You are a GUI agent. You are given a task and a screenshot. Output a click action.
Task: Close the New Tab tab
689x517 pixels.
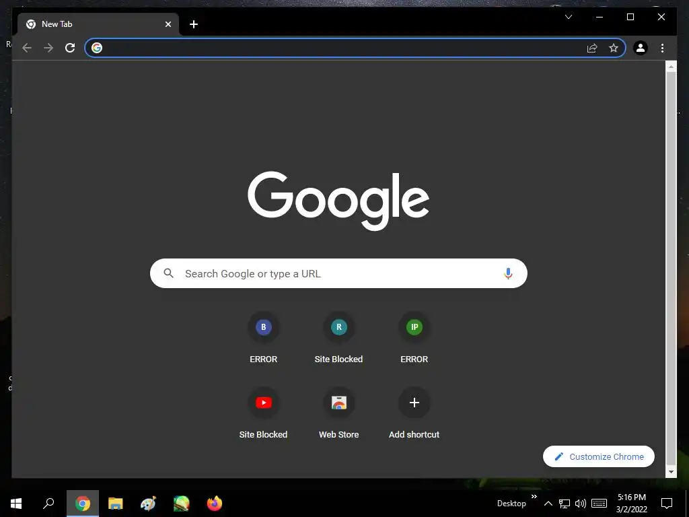(x=168, y=24)
